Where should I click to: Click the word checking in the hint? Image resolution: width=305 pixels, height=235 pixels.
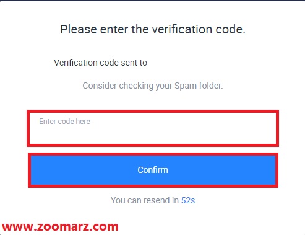coord(136,86)
